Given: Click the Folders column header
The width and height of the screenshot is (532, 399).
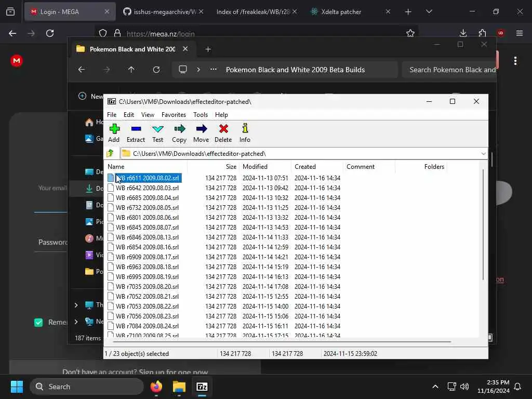Looking at the screenshot, I should (x=421, y=167).
